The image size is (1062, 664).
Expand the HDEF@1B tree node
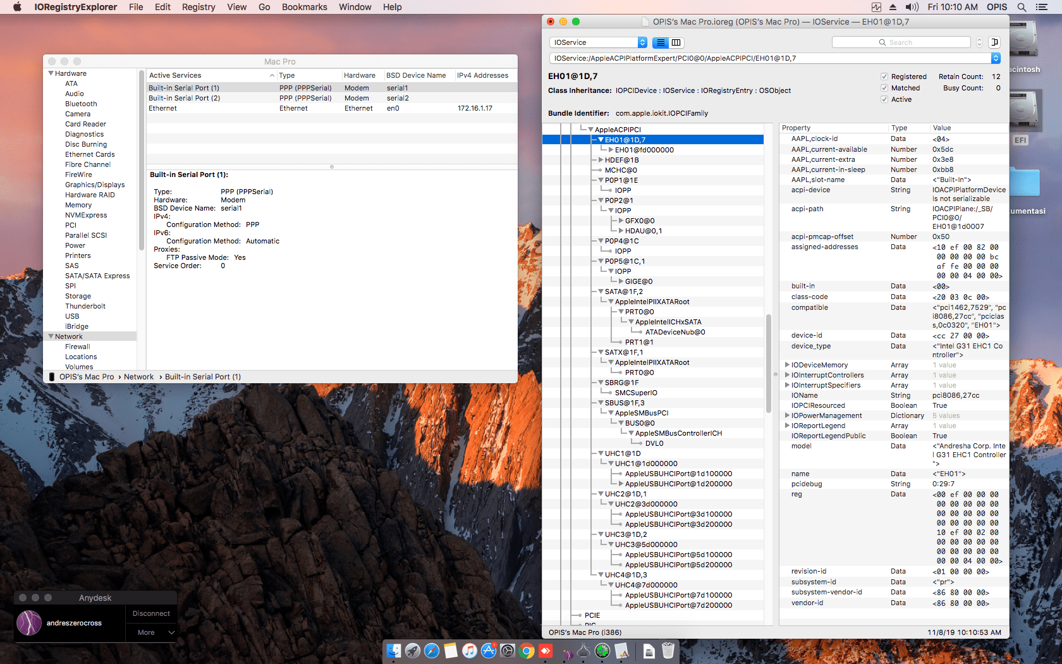pyautogui.click(x=601, y=160)
